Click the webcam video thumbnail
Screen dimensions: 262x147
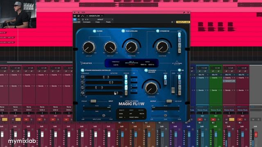coord(18,14)
